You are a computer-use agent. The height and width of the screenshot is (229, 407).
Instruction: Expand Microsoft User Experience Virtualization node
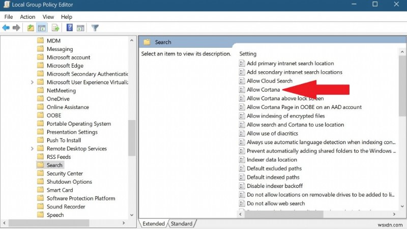tap(32, 82)
